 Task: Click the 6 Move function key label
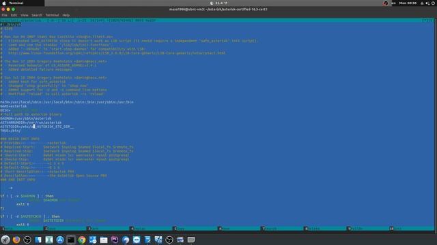point(225,229)
